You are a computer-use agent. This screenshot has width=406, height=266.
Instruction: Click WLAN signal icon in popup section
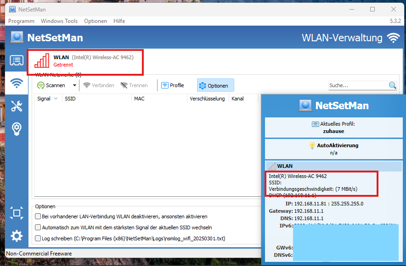272,166
